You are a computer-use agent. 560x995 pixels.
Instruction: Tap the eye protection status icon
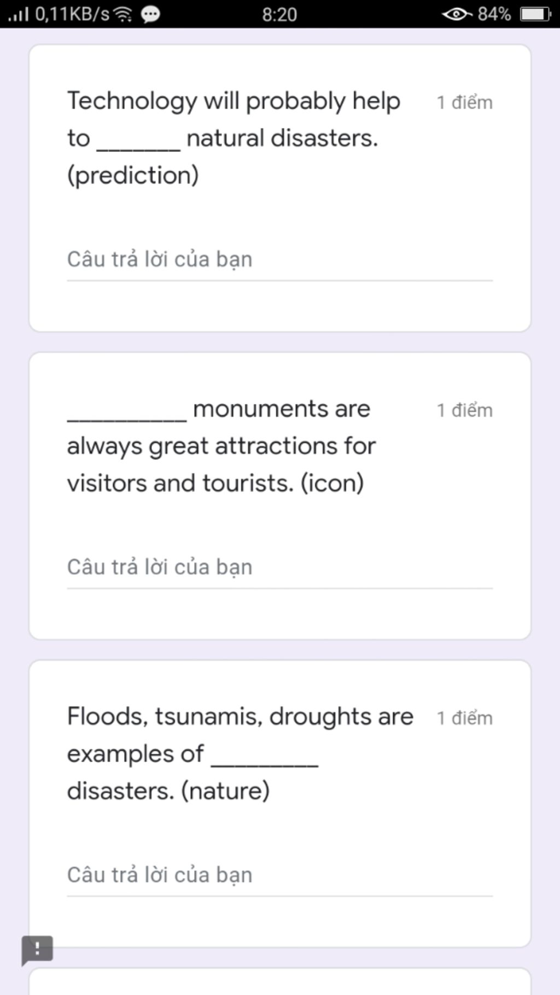tap(457, 14)
